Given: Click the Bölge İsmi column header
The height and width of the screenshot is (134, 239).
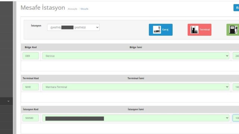Looking at the screenshot, I should click(x=136, y=47).
